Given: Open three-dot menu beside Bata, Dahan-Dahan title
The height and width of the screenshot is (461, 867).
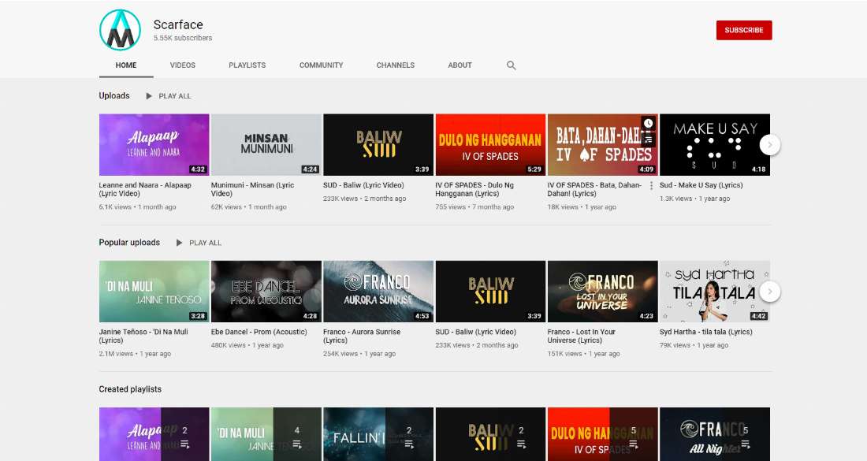Looking at the screenshot, I should point(651,186).
